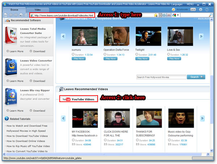Image resolution: width=217 pixels, height=164 pixels.
Task: Open the MY FACEBOOK video thumbnail
Action: pyautogui.click(x=85, y=118)
